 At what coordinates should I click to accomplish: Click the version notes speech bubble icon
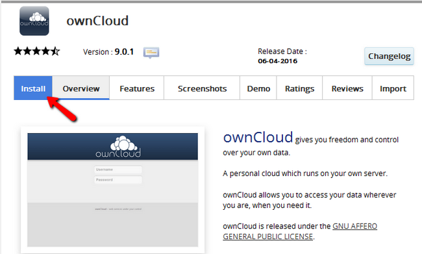pyautogui.click(x=151, y=53)
